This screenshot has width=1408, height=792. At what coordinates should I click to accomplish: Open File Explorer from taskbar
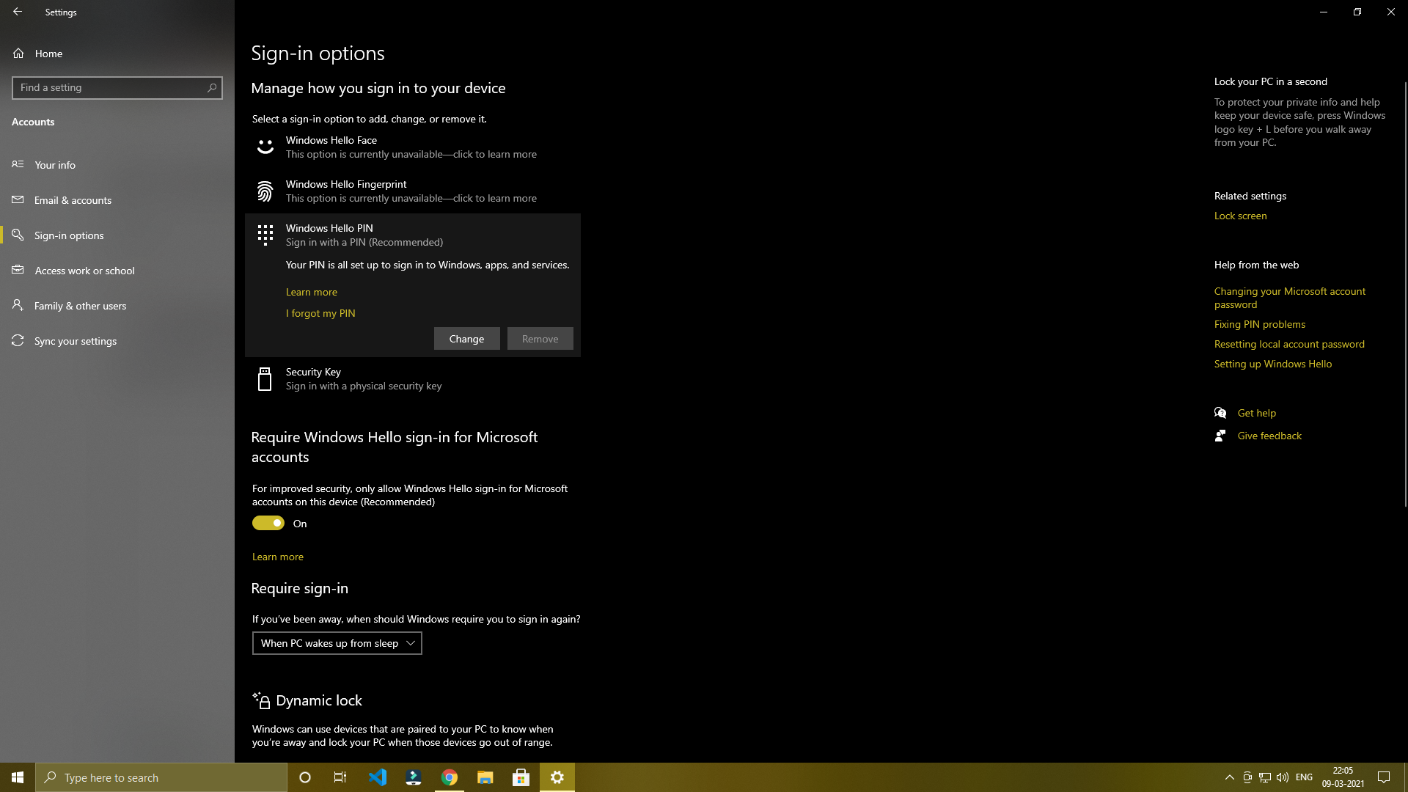pos(485,777)
